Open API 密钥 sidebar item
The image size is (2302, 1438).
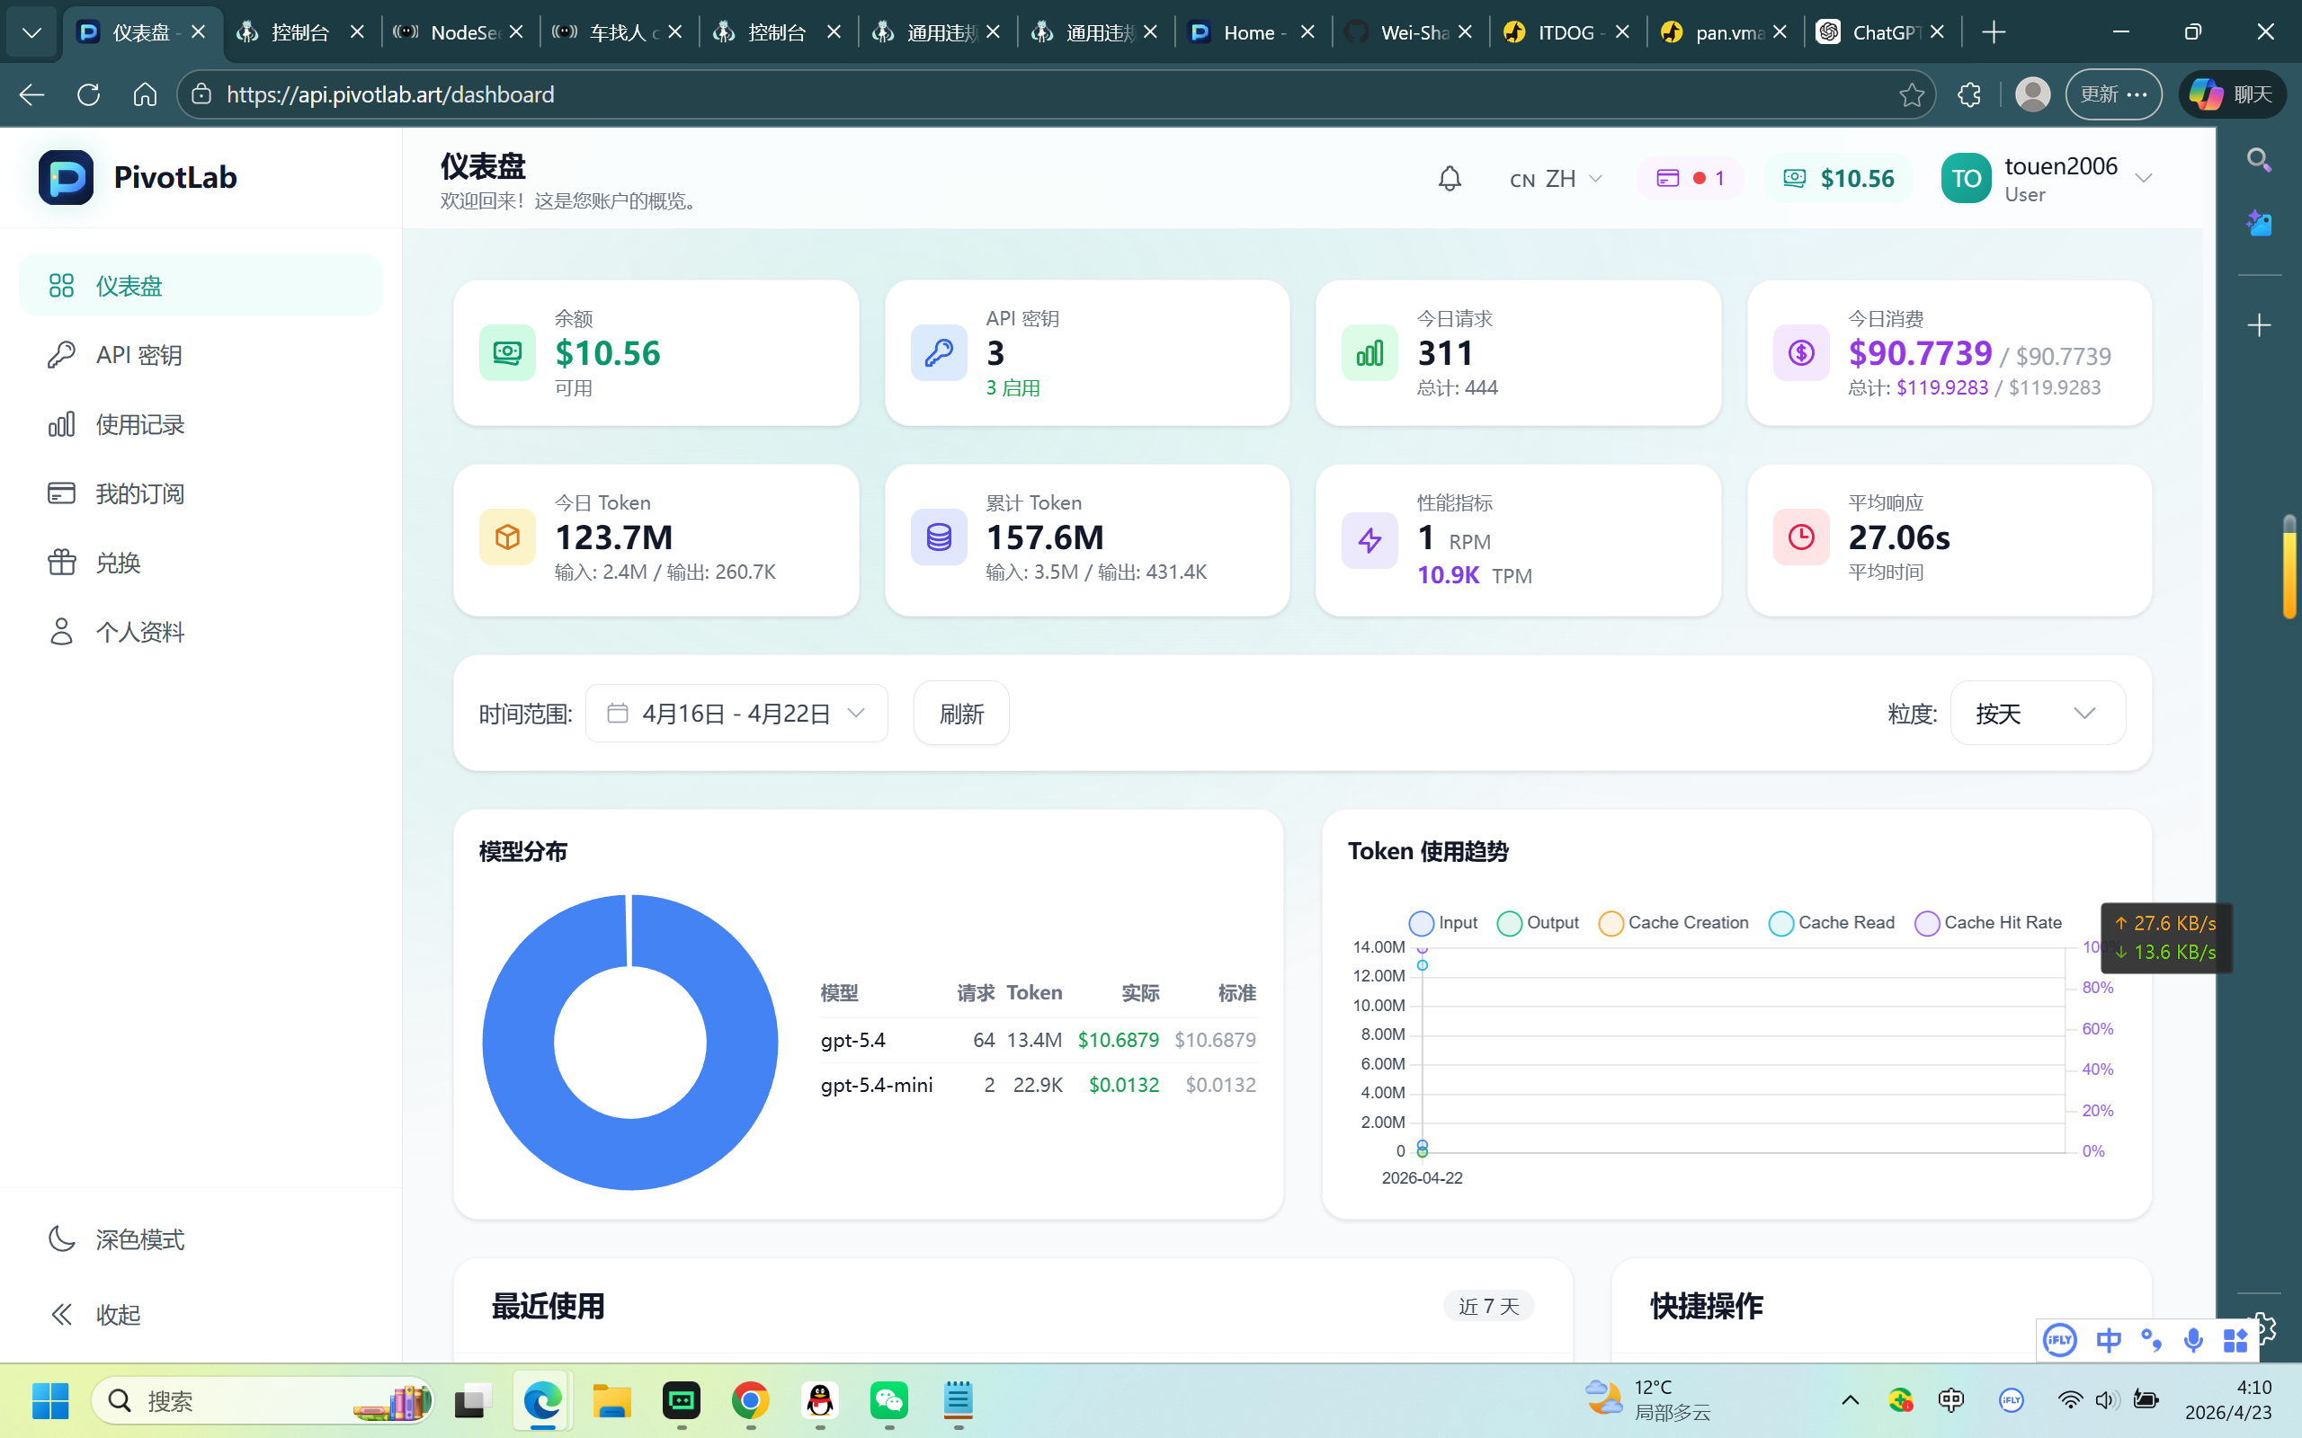coord(201,355)
